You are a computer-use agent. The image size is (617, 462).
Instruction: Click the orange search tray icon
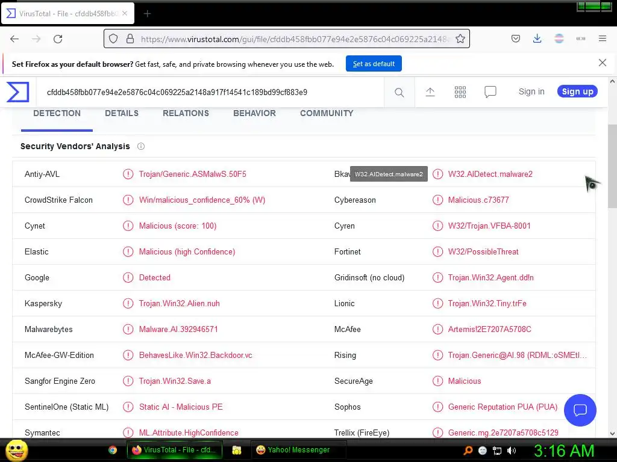468,451
